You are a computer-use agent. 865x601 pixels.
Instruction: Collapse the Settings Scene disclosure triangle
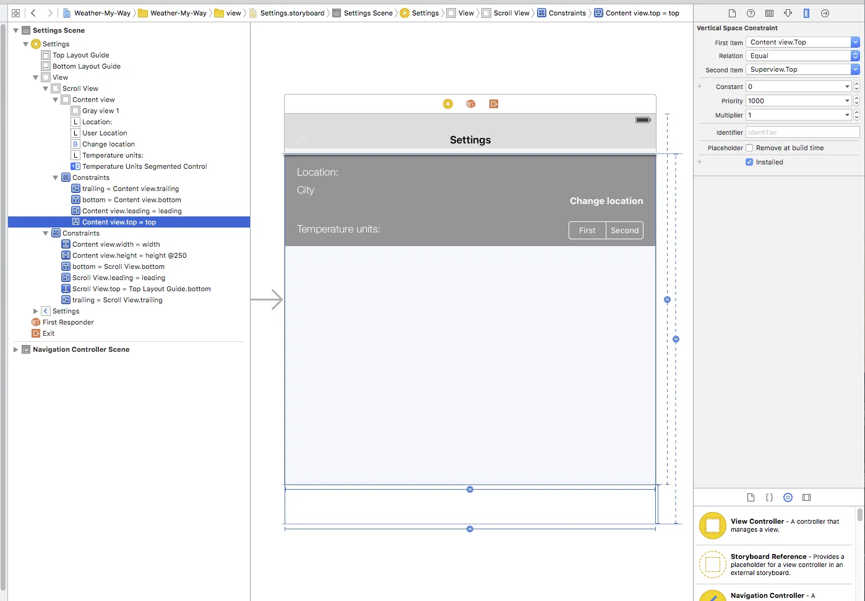click(16, 30)
